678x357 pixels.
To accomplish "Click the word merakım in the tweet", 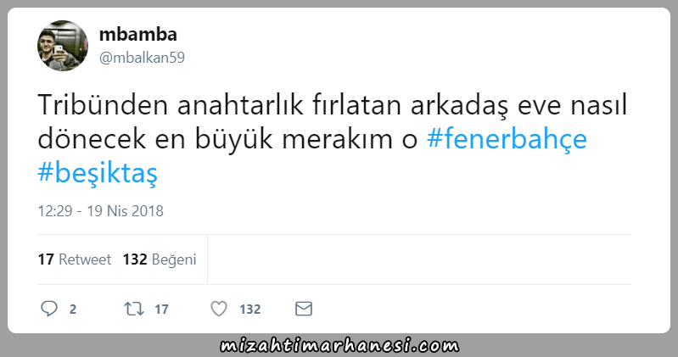I will coord(337,139).
